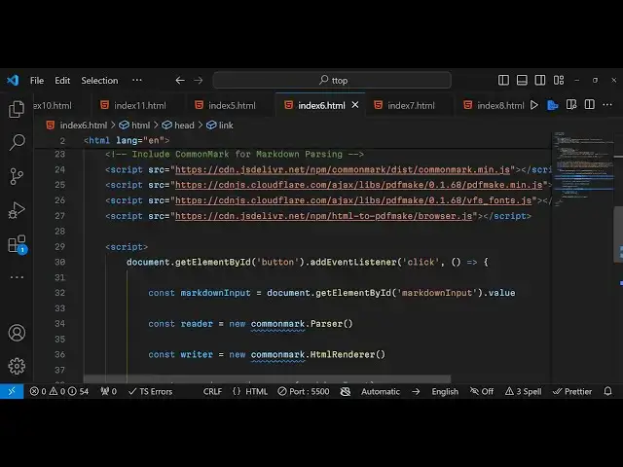Click HtmlRenderer on line 36

pos(343,354)
